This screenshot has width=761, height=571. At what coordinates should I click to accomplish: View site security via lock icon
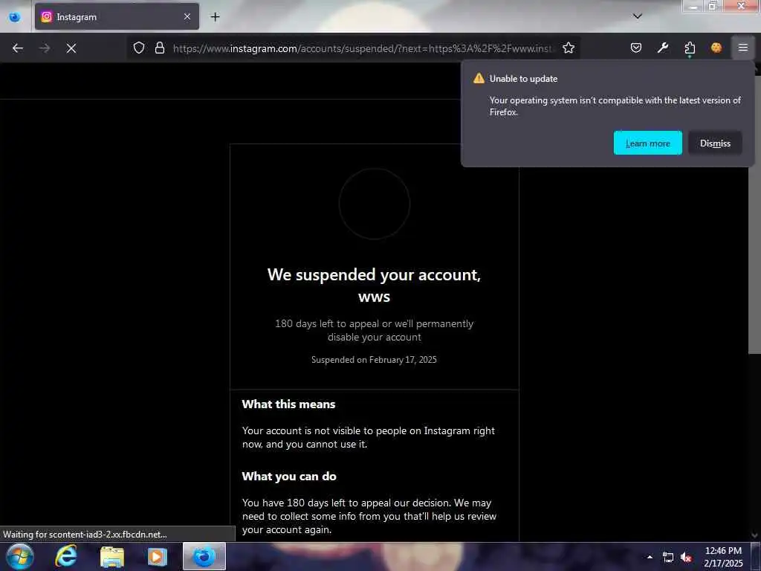tap(160, 48)
